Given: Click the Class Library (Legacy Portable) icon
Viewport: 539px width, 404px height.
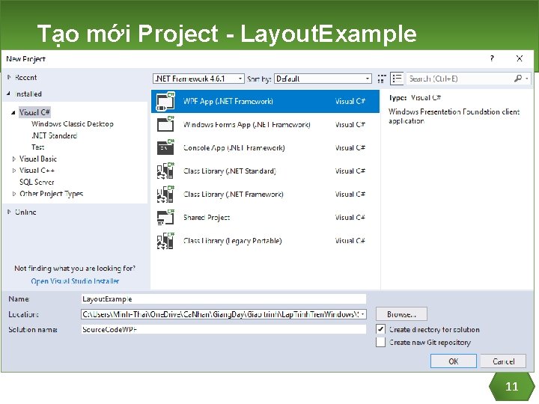Looking at the screenshot, I should [x=165, y=240].
